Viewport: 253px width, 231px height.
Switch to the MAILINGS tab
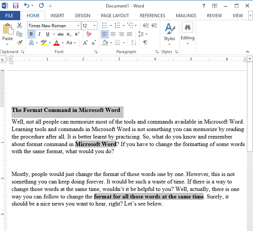click(x=186, y=15)
